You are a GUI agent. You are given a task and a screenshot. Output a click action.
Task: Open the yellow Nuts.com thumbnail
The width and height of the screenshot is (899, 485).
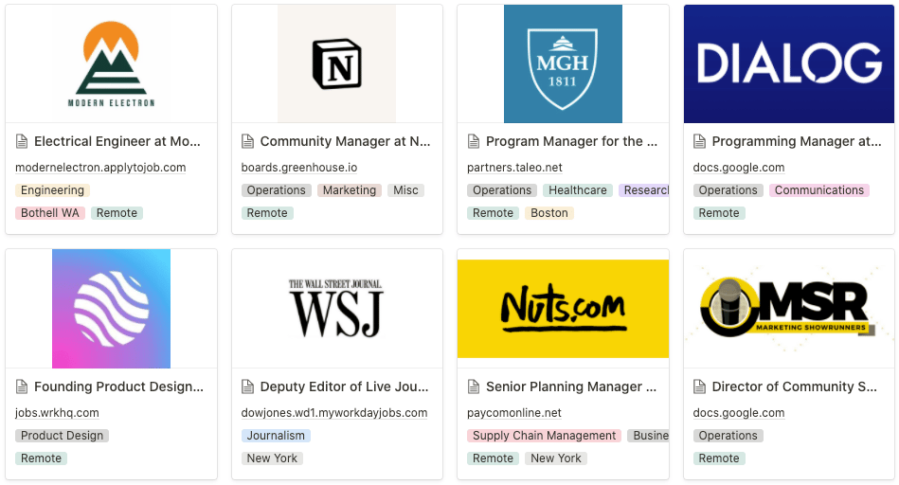click(x=563, y=309)
